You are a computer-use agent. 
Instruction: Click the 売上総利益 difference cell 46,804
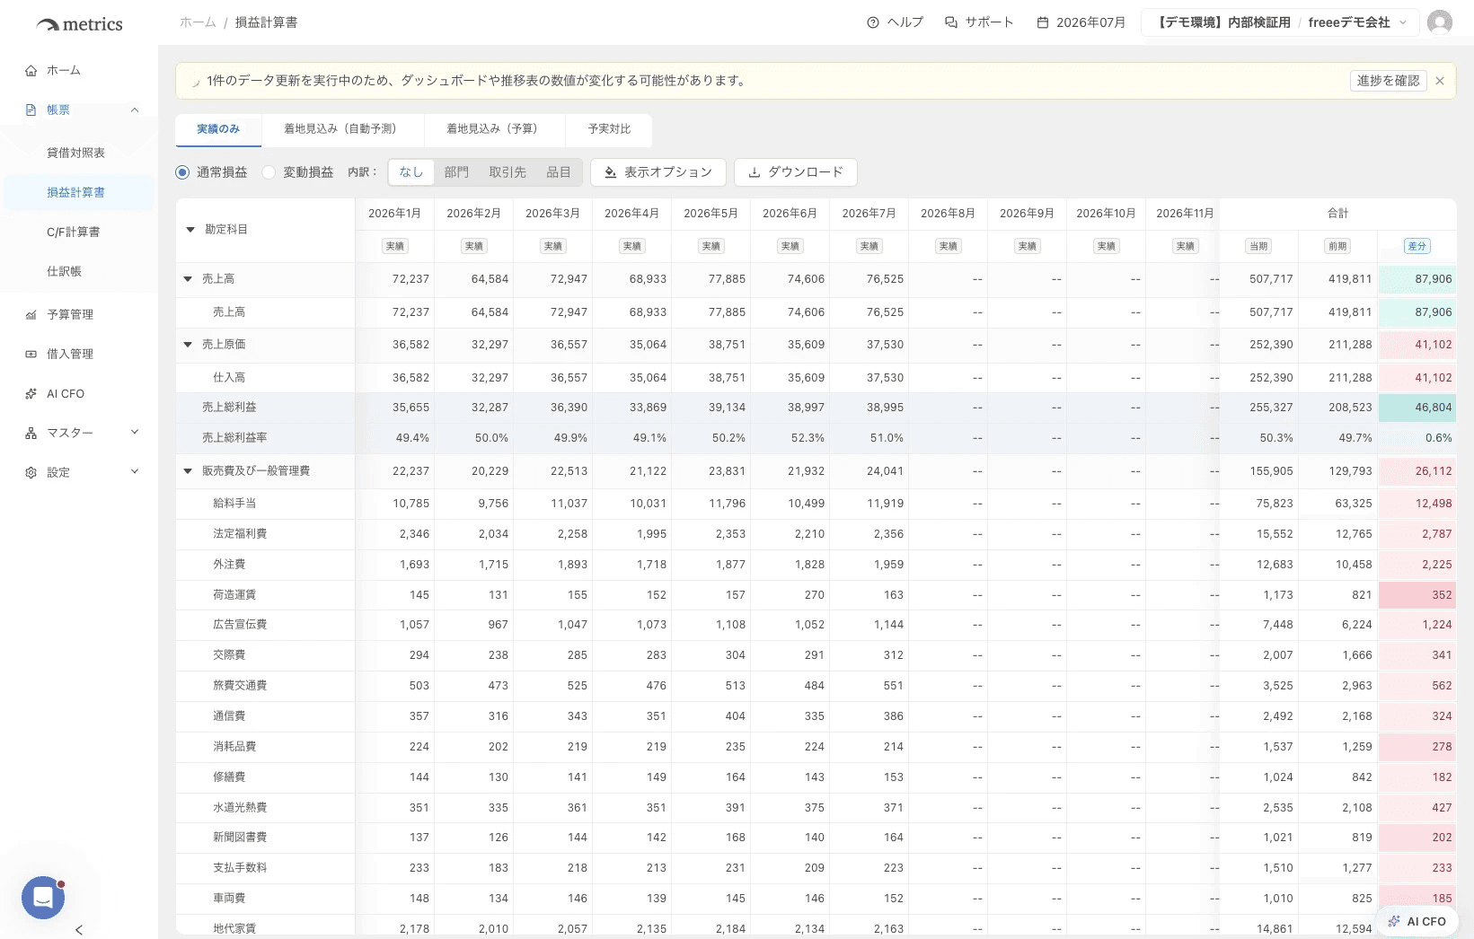click(x=1417, y=408)
